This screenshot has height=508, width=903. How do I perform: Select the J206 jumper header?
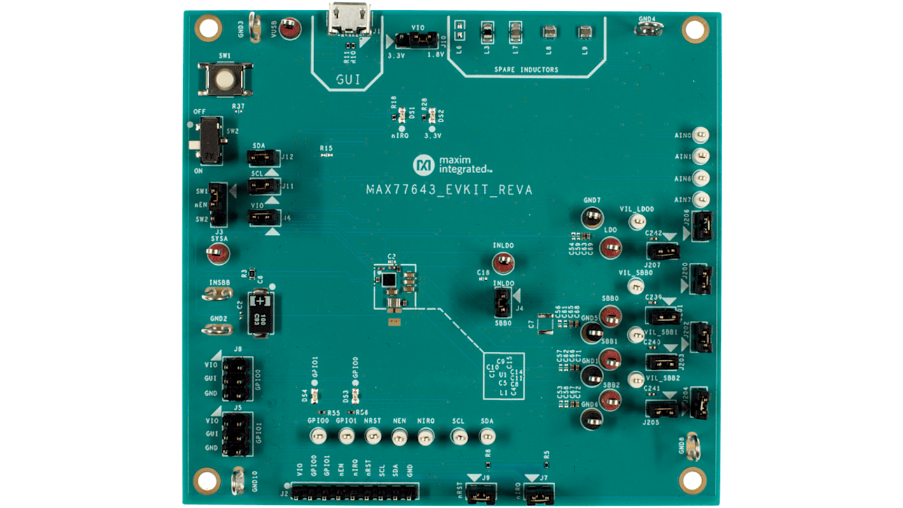pos(701,225)
